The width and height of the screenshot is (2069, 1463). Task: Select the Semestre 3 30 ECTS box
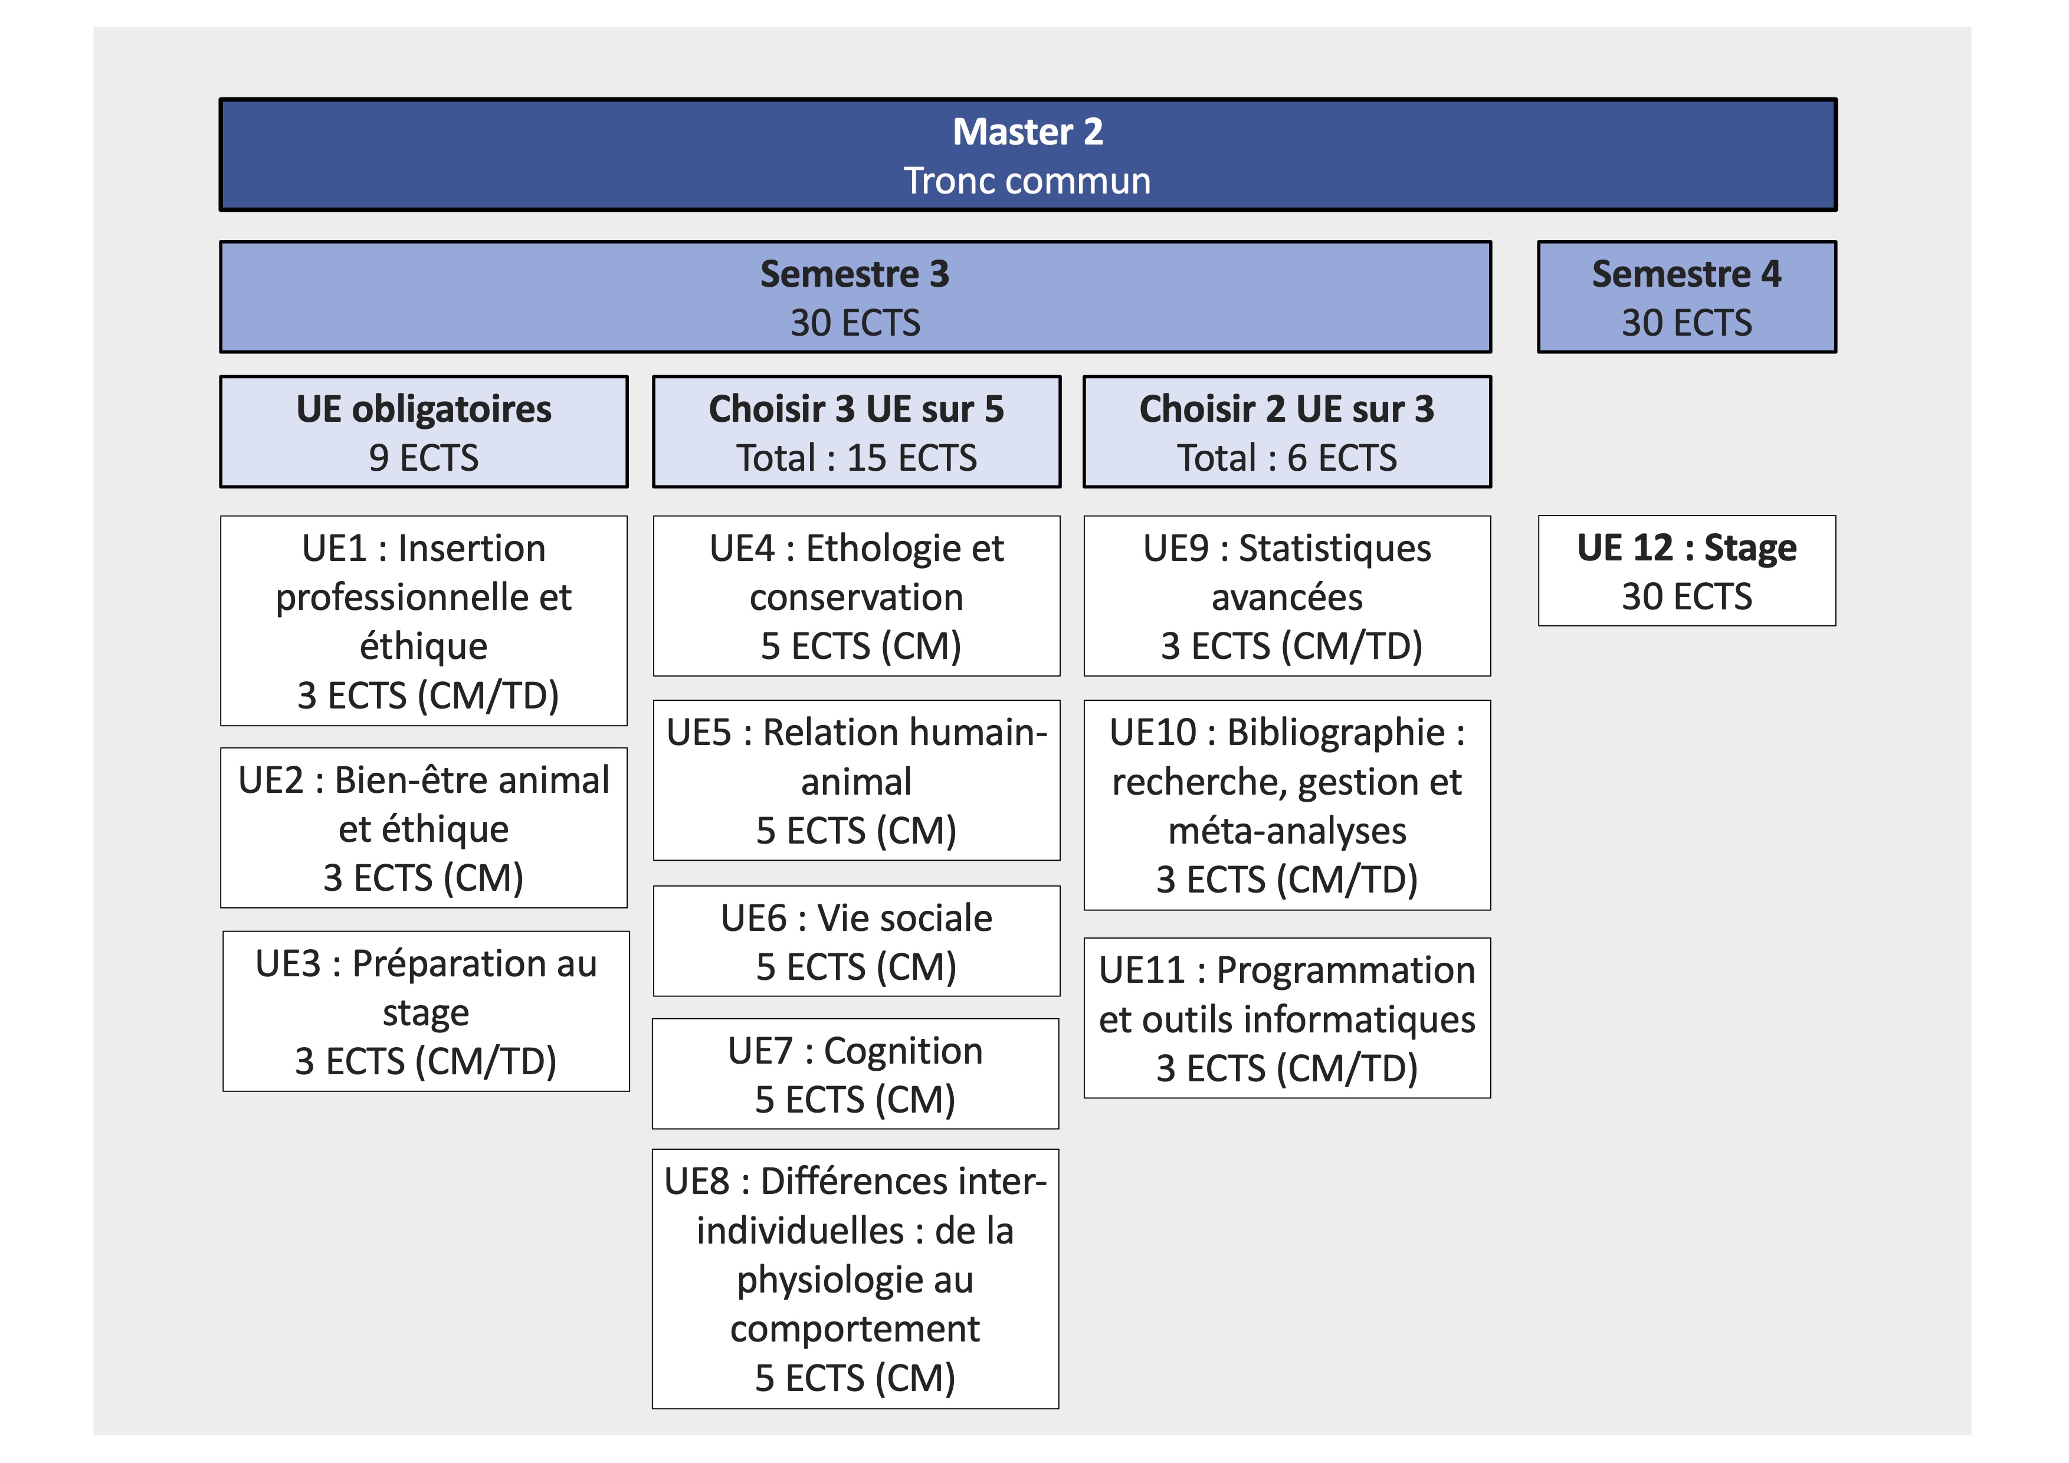tap(855, 297)
